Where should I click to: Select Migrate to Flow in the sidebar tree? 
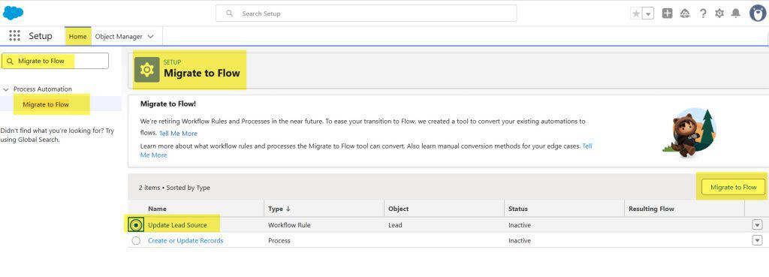[46, 104]
